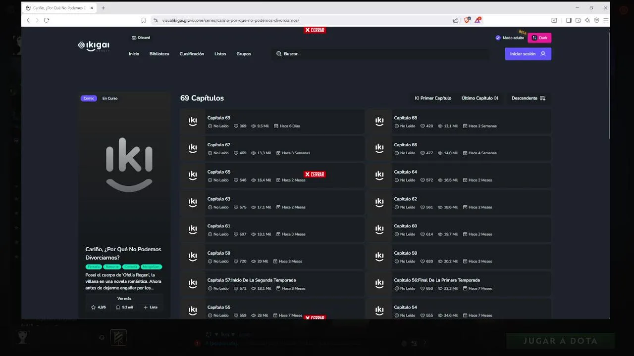This screenshot has height=356, width=634.
Task: Reload the page in browser toolbar
Action: tap(47, 20)
